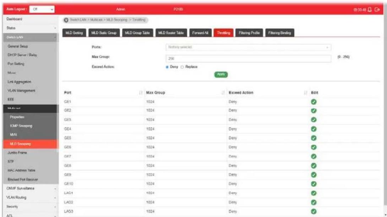Expand VLAN Routing sidebar menu

tap(31, 198)
